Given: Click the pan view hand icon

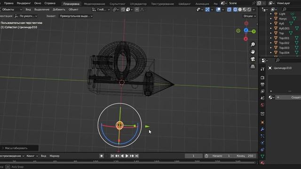Looking at the screenshot, I should coord(253,52).
